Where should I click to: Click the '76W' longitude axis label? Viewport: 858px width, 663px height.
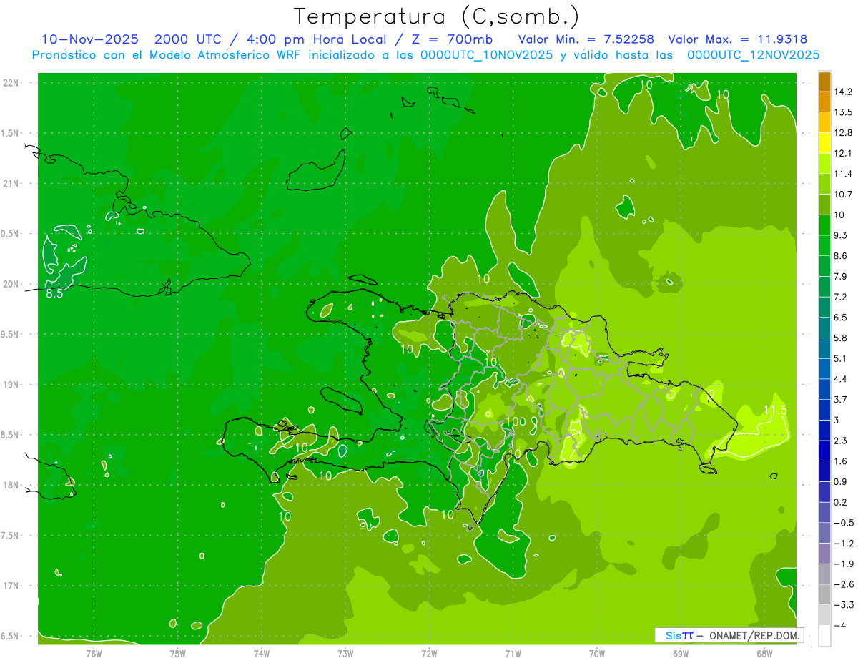(x=94, y=653)
